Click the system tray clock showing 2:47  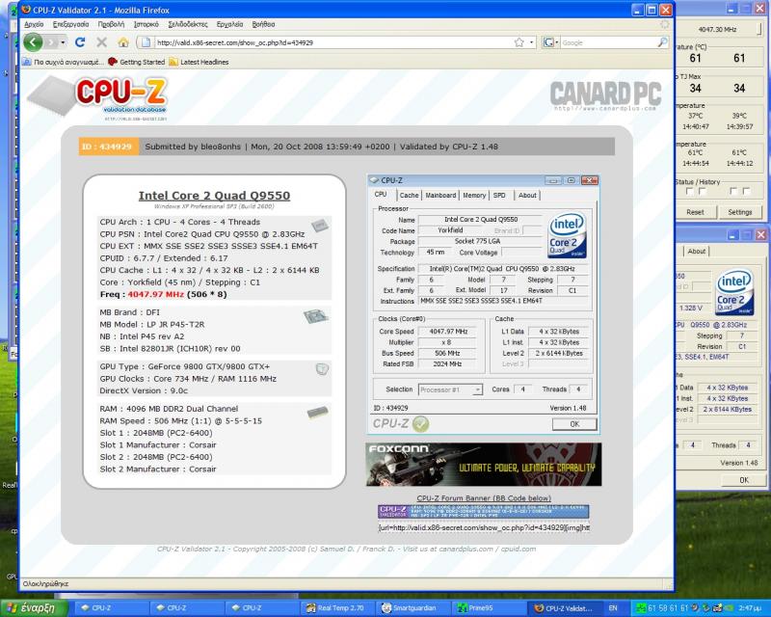tap(750, 608)
